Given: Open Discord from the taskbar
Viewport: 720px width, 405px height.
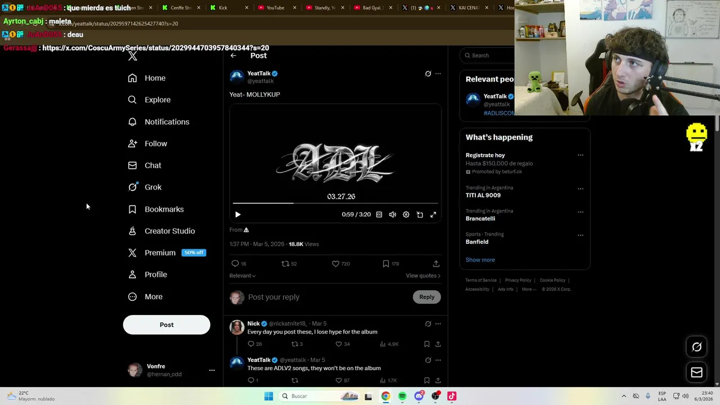Looking at the screenshot, I should point(418,396).
